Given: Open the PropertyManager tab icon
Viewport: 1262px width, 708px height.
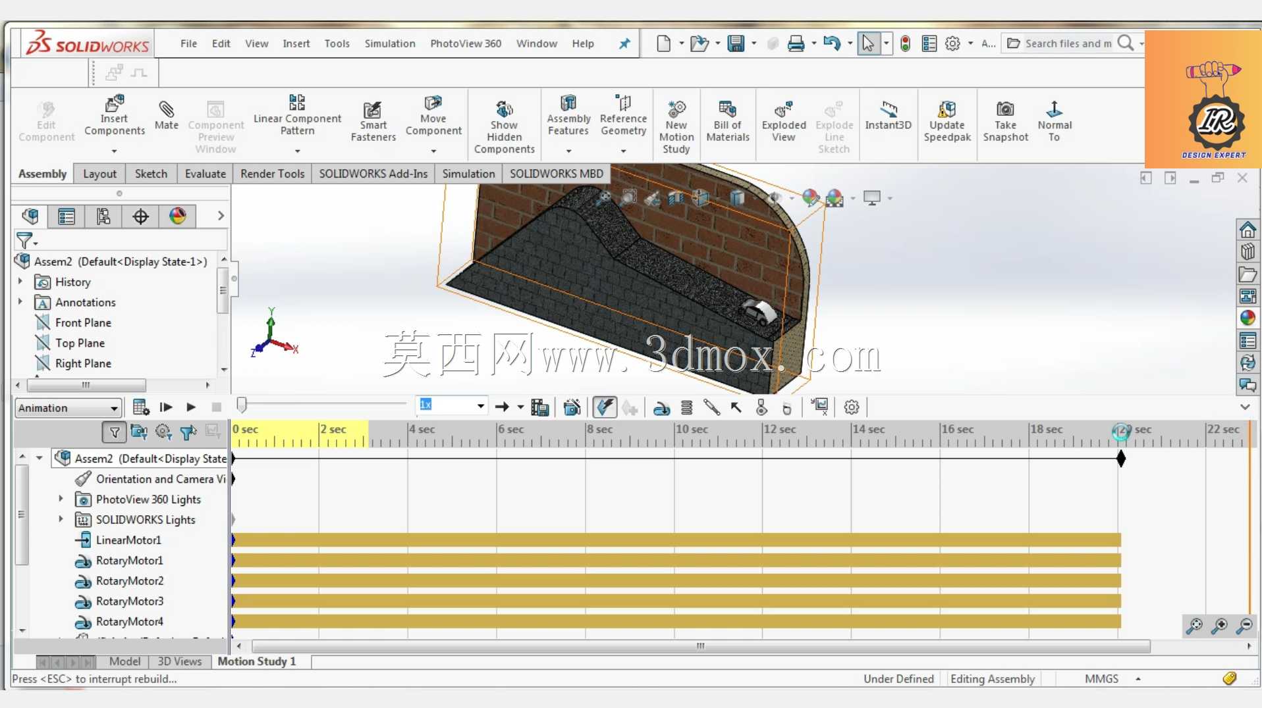Looking at the screenshot, I should (67, 216).
